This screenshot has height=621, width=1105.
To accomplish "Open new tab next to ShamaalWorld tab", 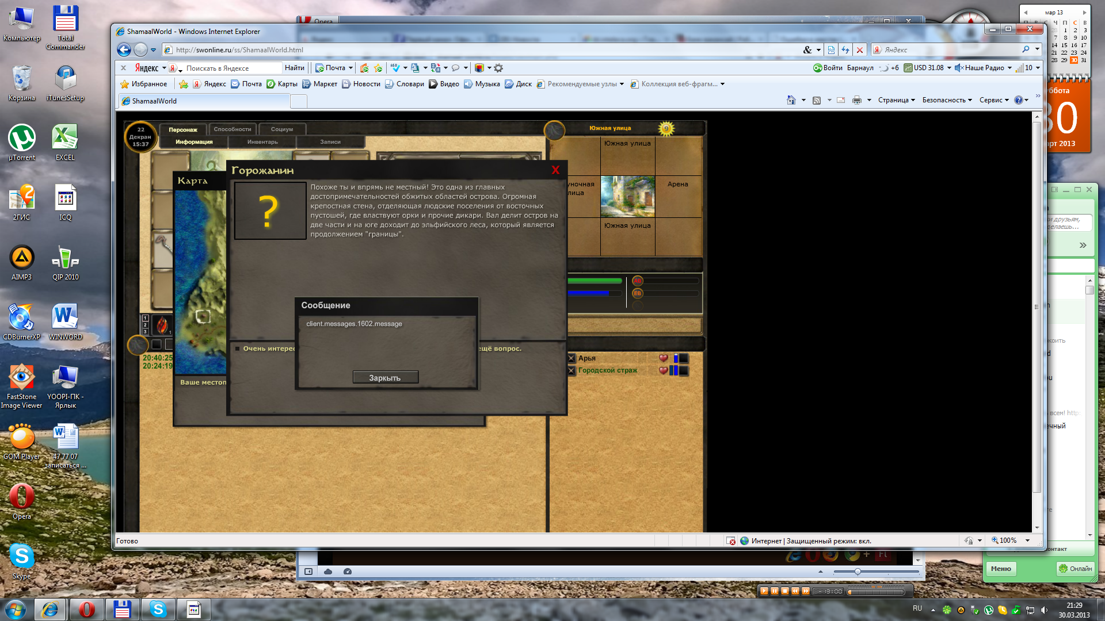I will pyautogui.click(x=299, y=101).
